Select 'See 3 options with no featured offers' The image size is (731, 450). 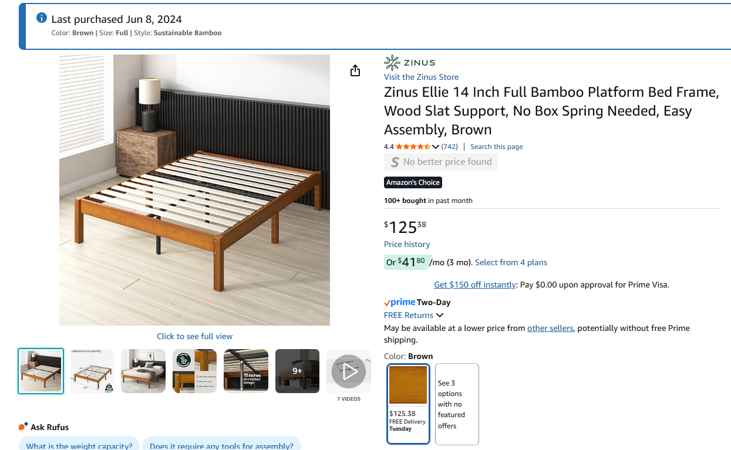[x=457, y=404]
